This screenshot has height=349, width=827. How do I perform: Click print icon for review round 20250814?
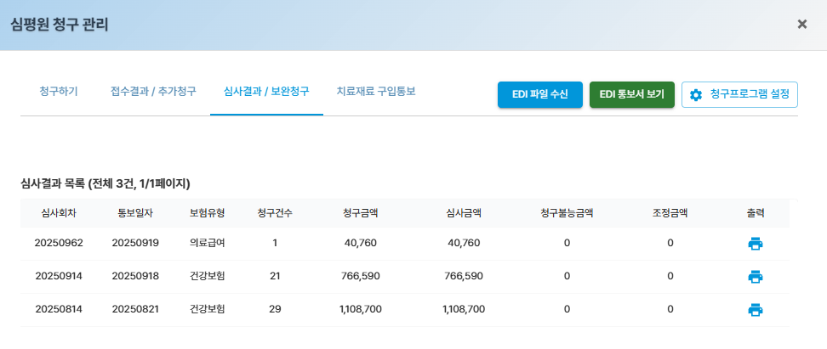pyautogui.click(x=755, y=309)
